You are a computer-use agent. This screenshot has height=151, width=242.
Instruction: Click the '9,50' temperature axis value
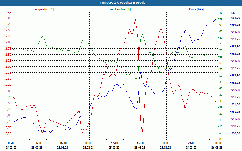(8, 103)
